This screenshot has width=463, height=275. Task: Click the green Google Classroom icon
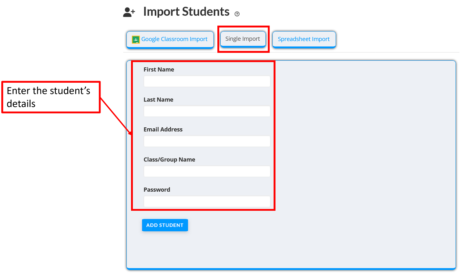[136, 40]
